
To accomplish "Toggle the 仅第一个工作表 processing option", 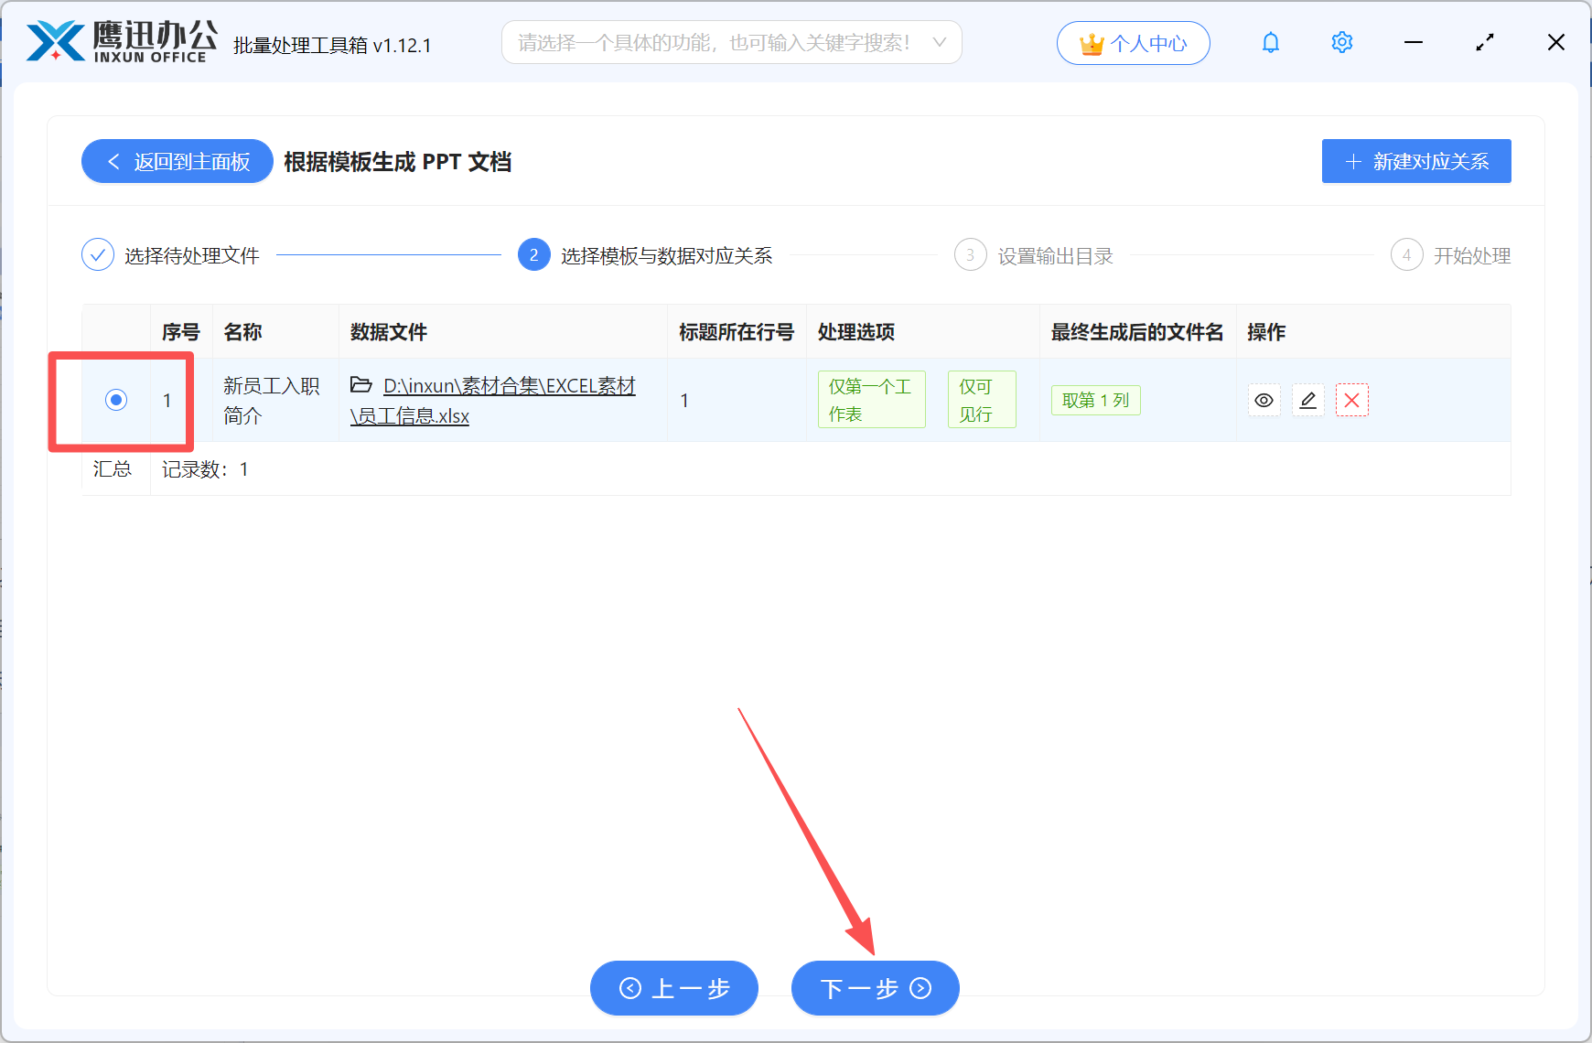I will (x=870, y=399).
